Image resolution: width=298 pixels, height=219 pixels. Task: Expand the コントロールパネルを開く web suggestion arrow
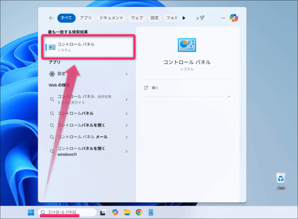click(x=126, y=125)
